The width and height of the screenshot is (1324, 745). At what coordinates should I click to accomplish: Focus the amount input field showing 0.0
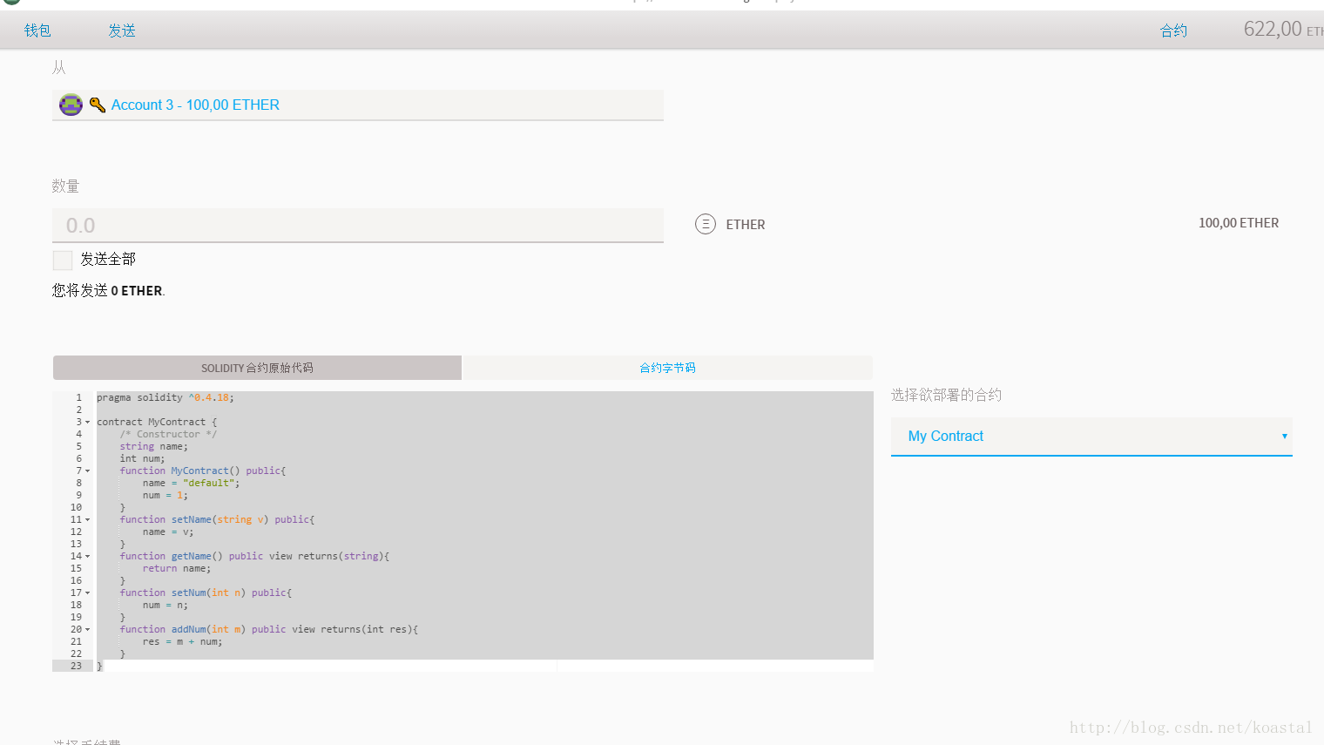tap(358, 225)
